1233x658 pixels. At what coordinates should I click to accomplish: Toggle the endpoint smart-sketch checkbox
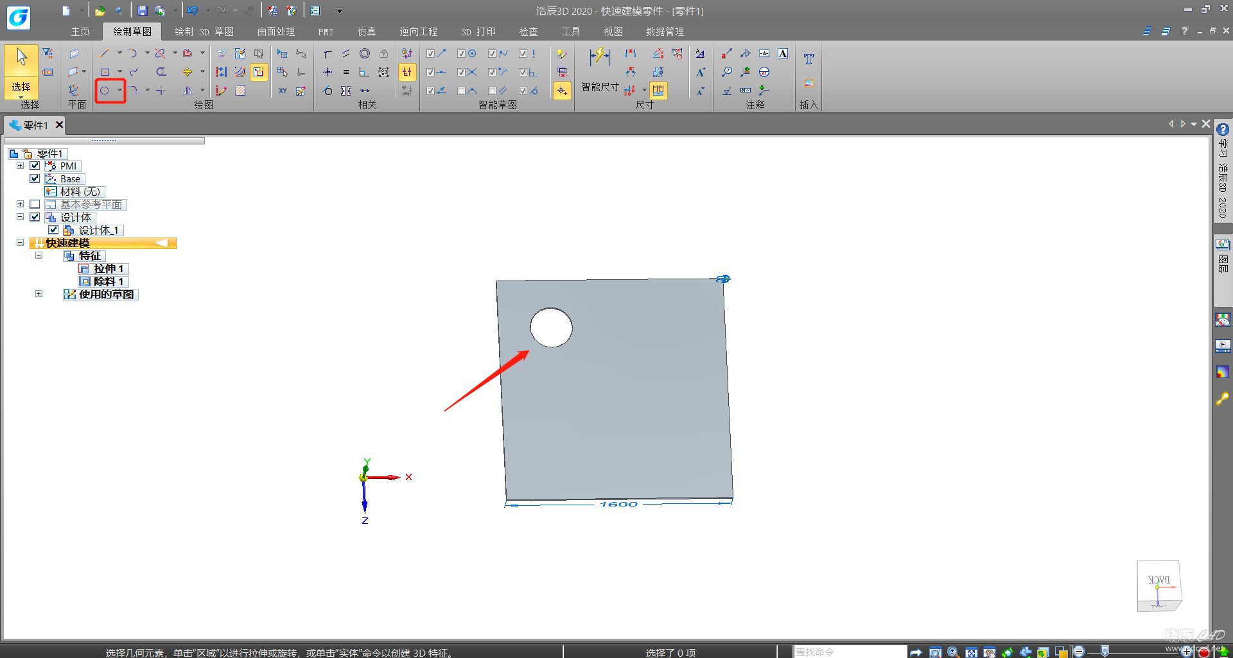(x=431, y=54)
